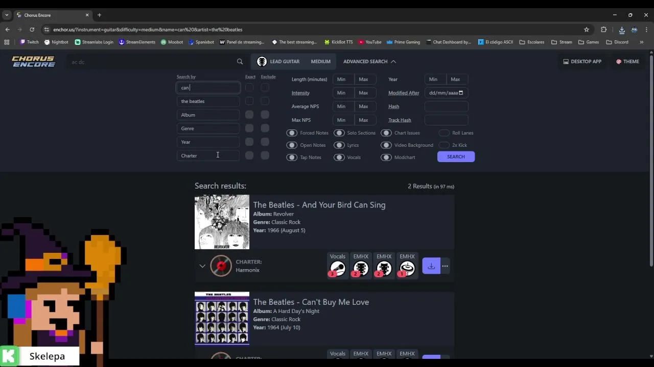Open more options for And Your Bird Can Sing

(445, 266)
